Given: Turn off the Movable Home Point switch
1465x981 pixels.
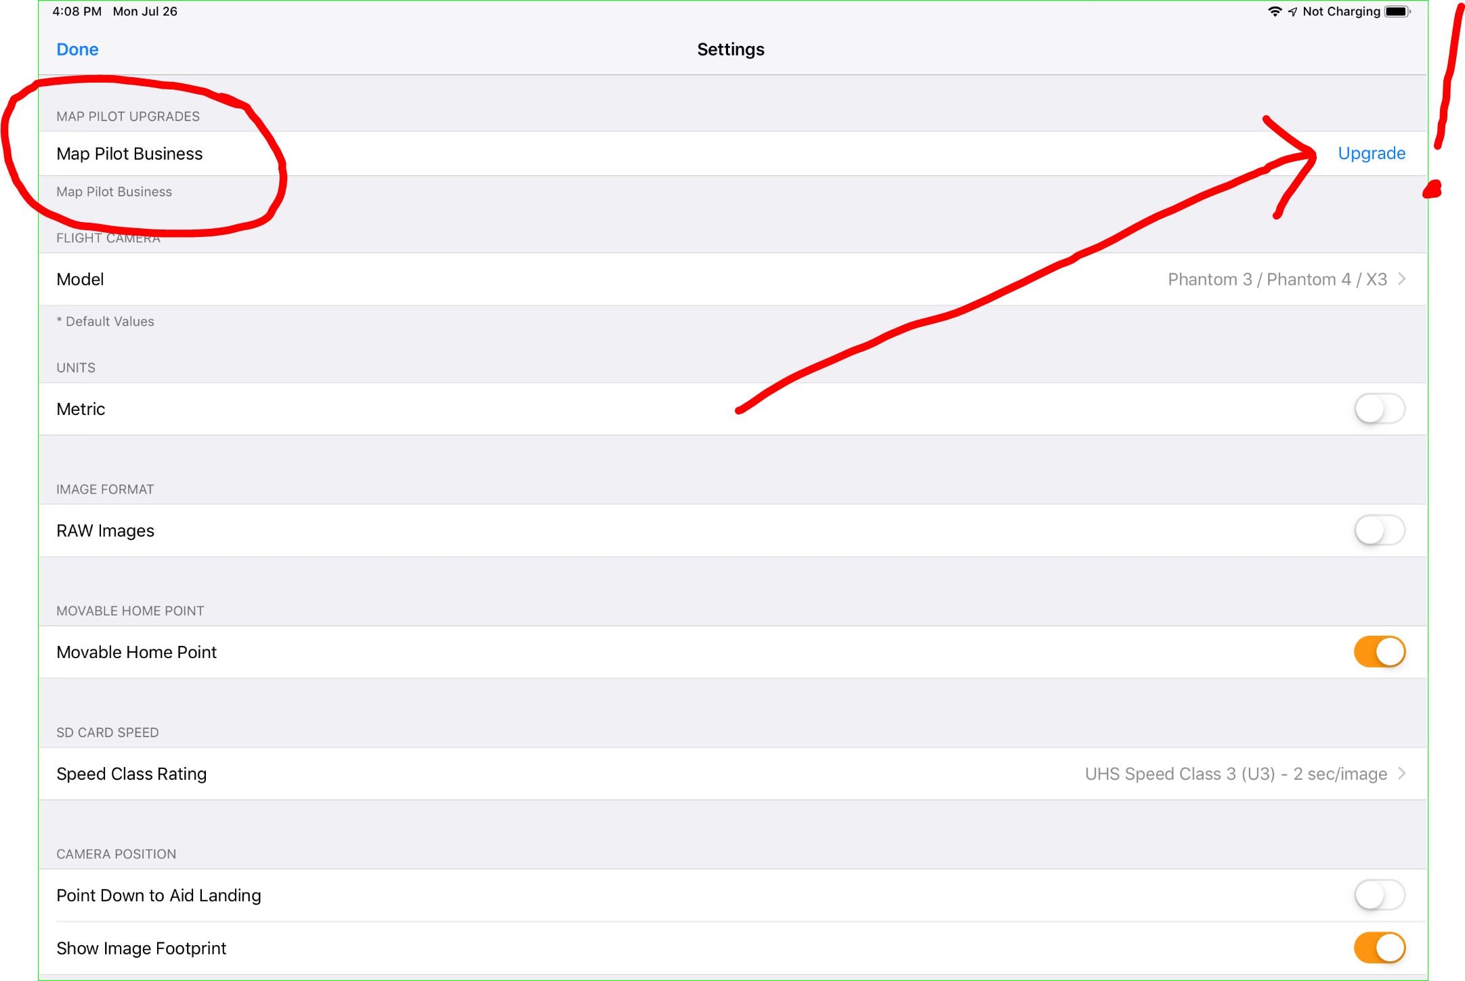Looking at the screenshot, I should (x=1380, y=652).
